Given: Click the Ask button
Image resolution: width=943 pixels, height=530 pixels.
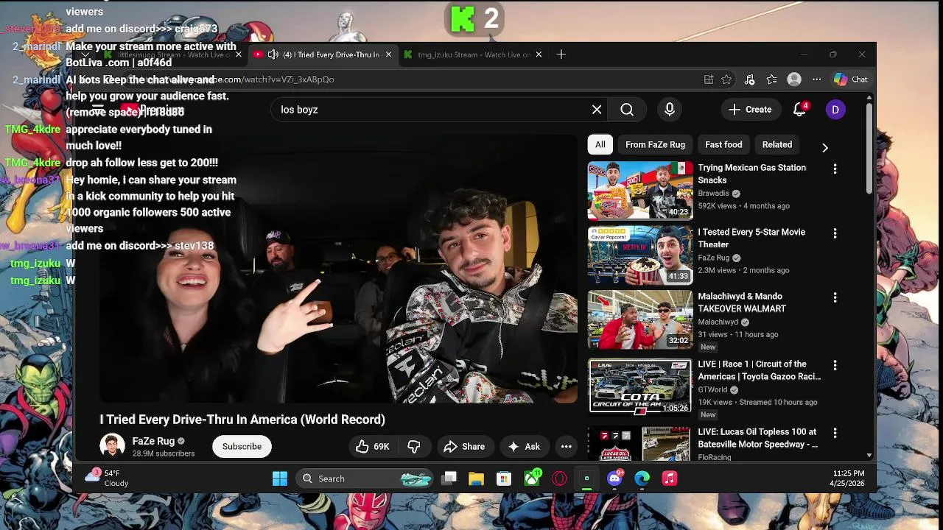Looking at the screenshot, I should tap(524, 447).
